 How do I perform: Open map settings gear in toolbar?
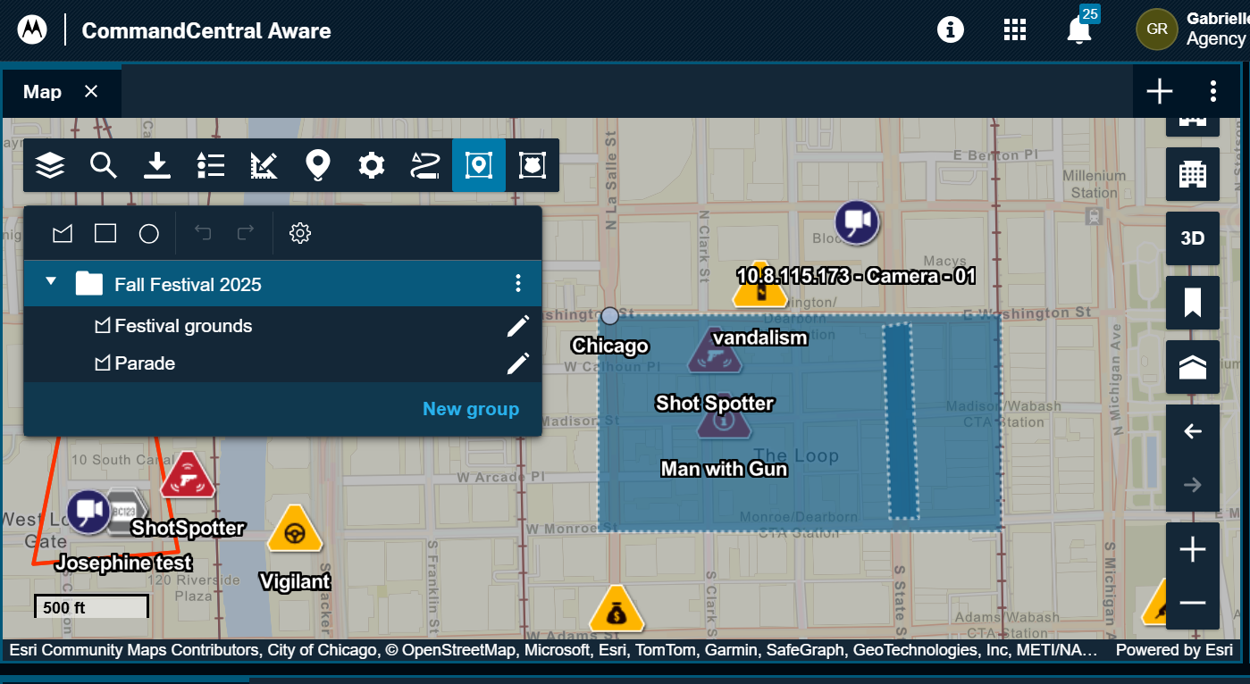372,165
